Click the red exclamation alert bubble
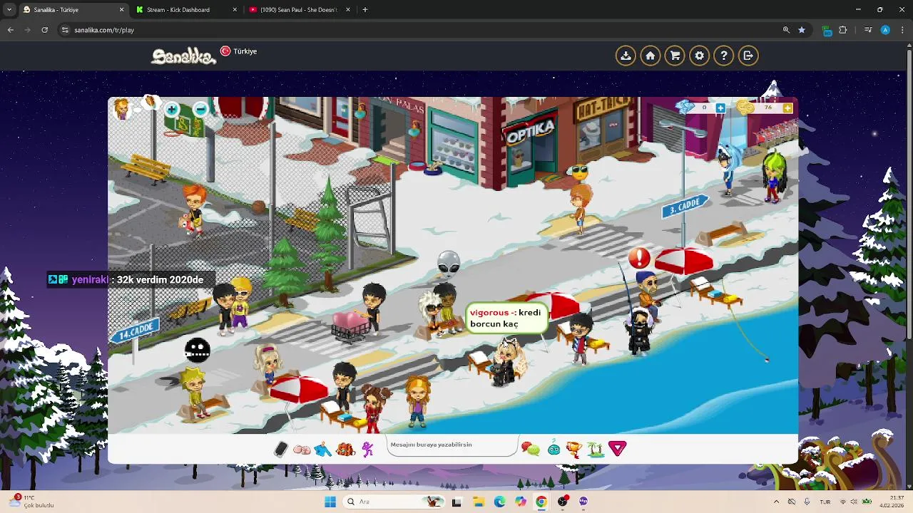The height and width of the screenshot is (513, 913). tap(639, 257)
